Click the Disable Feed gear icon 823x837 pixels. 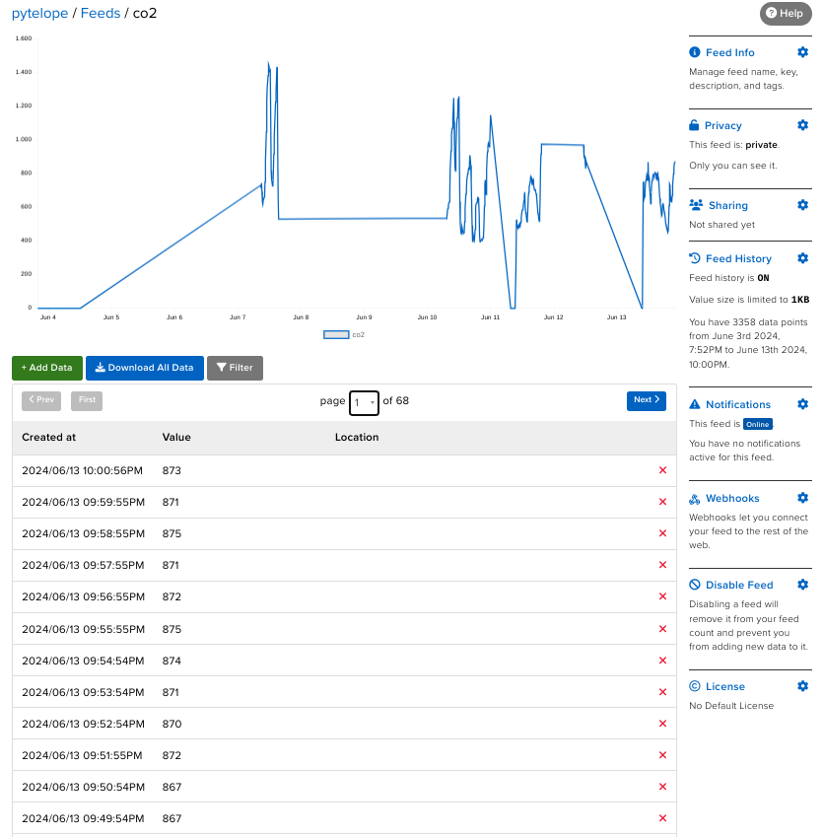802,585
